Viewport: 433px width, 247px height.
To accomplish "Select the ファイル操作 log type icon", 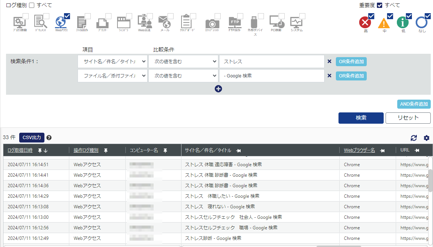I will (x=82, y=22).
